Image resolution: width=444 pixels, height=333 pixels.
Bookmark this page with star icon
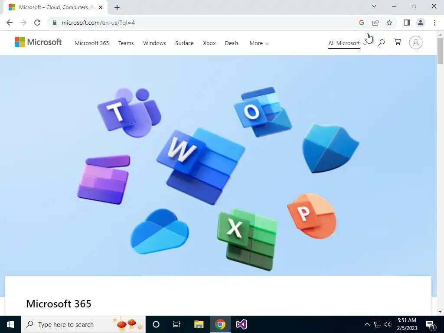[x=389, y=23]
